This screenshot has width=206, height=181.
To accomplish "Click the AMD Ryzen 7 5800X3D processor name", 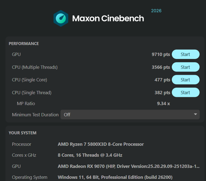I will tap(101, 144).
